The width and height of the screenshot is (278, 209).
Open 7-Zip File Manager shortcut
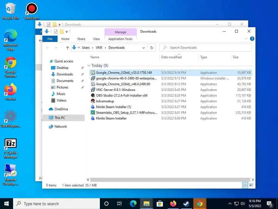coord(10,149)
